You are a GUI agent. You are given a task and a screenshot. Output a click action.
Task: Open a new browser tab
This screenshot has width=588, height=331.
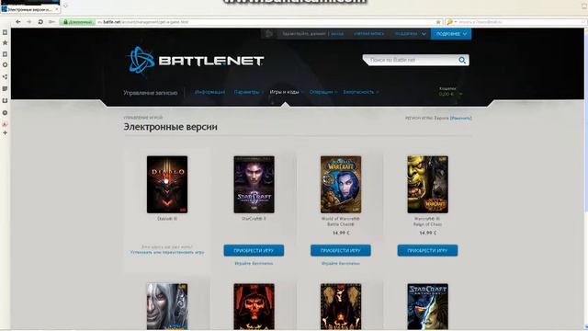tap(65, 6)
